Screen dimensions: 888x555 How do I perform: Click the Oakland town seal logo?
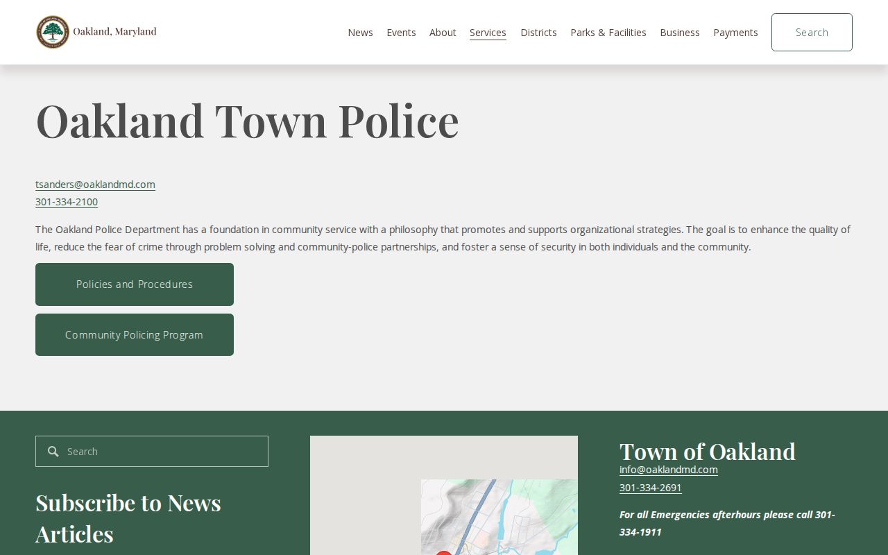(53, 32)
